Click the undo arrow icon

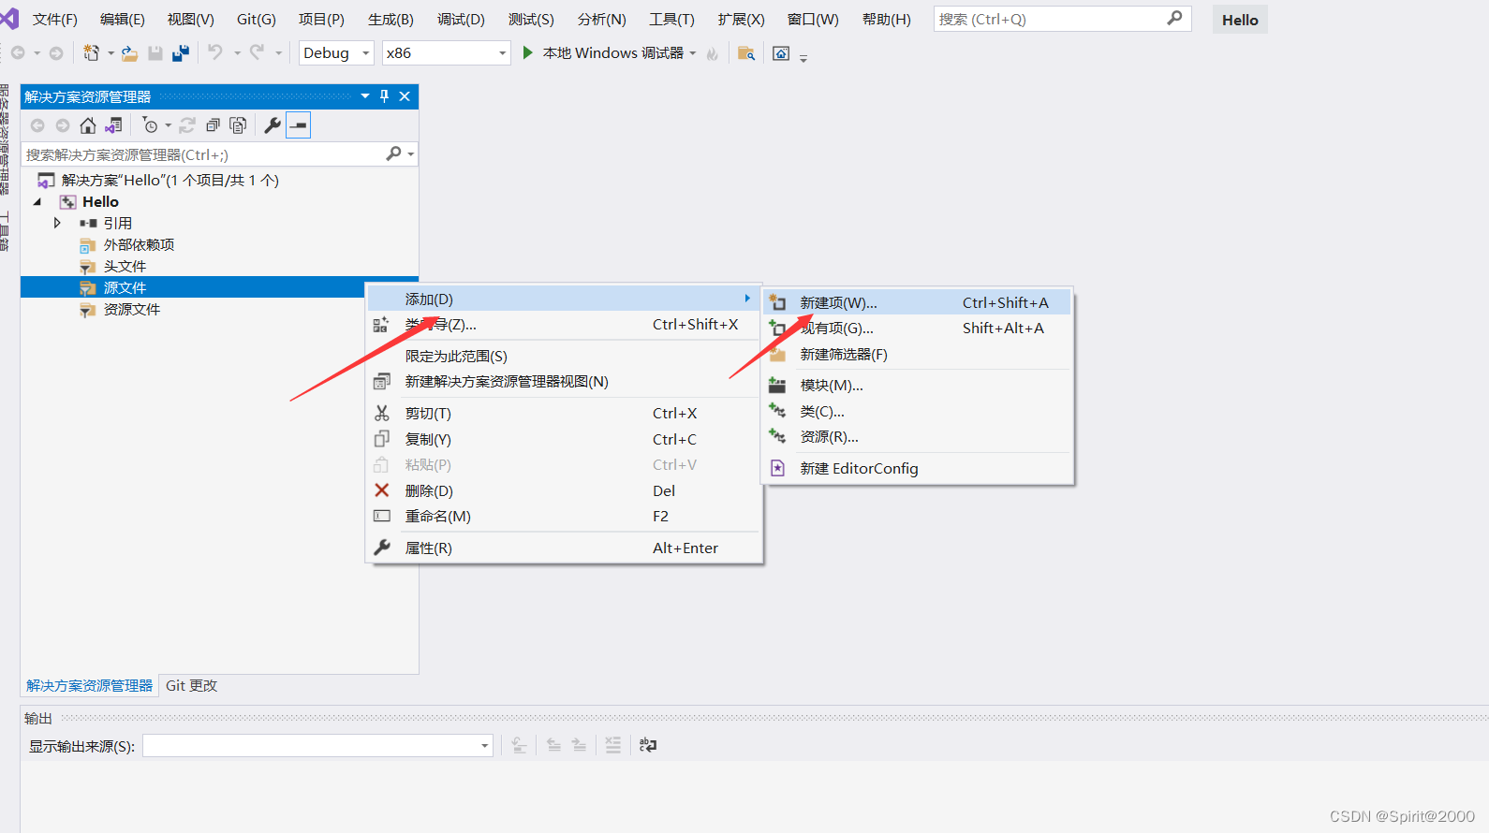coord(215,52)
